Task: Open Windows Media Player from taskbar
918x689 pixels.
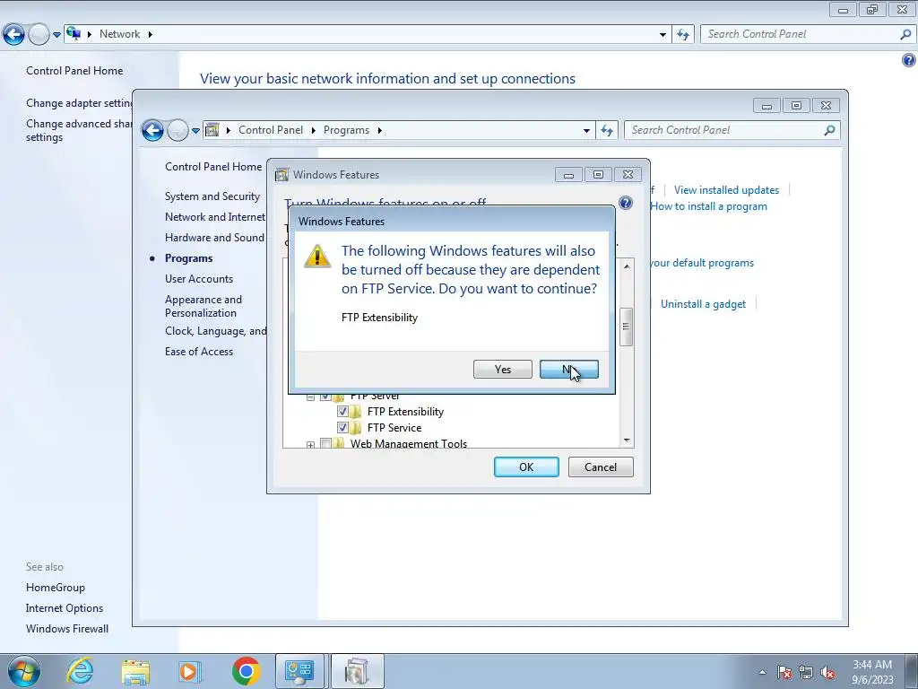Action: pos(189,671)
